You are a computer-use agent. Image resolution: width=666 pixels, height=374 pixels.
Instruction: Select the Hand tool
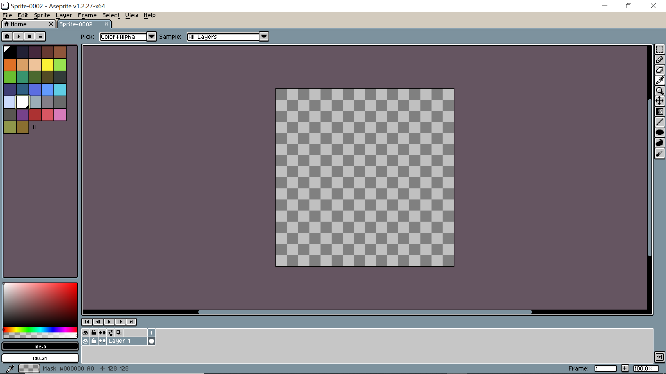pos(660,101)
